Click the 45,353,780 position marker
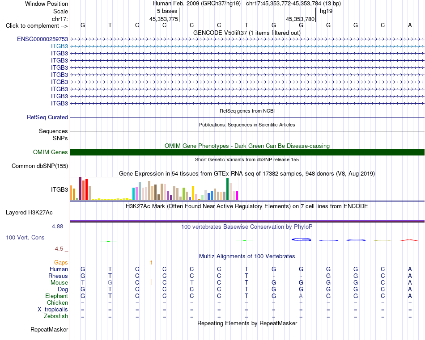Viewport: 425px width, 340px height. 300,19
